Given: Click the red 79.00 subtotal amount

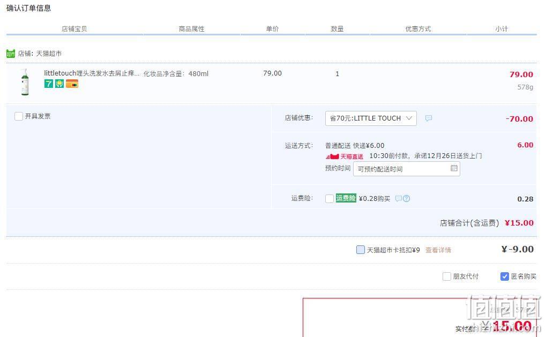Looking at the screenshot, I should click(521, 74).
